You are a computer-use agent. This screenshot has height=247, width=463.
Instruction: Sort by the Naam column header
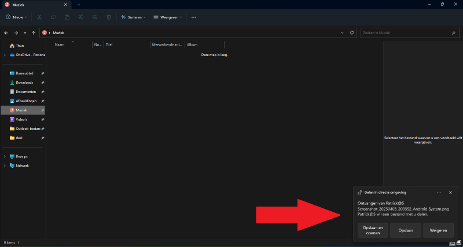pyautogui.click(x=60, y=44)
